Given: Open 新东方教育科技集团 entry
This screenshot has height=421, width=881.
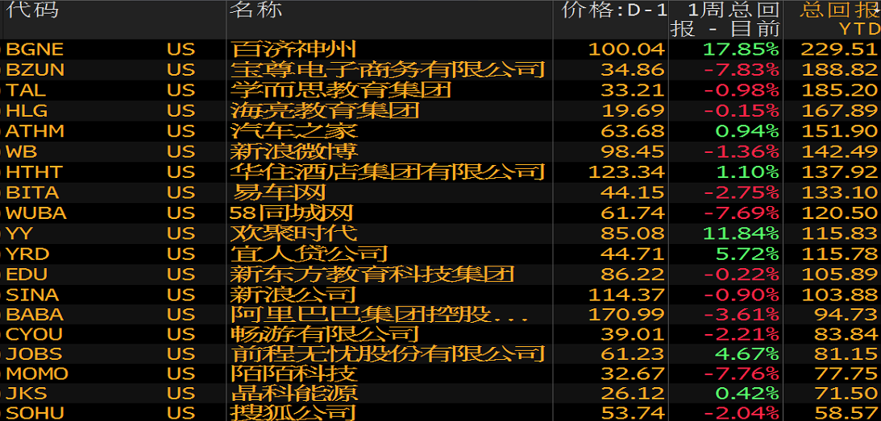Looking at the screenshot, I should [372, 274].
